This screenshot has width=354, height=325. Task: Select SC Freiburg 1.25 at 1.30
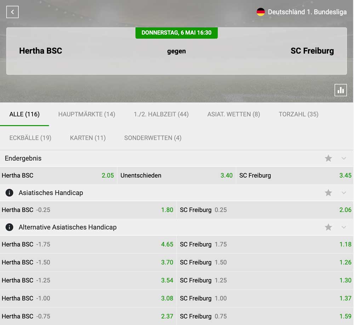pyautogui.click(x=265, y=280)
